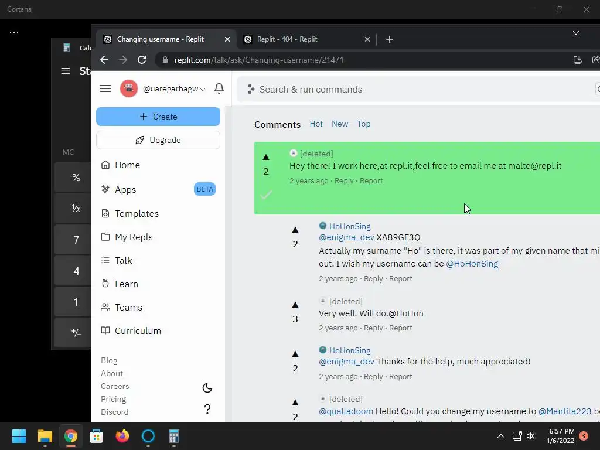Open the @enigma_dev mention before XA89GF3Q
Image resolution: width=600 pixels, height=450 pixels.
coord(346,237)
